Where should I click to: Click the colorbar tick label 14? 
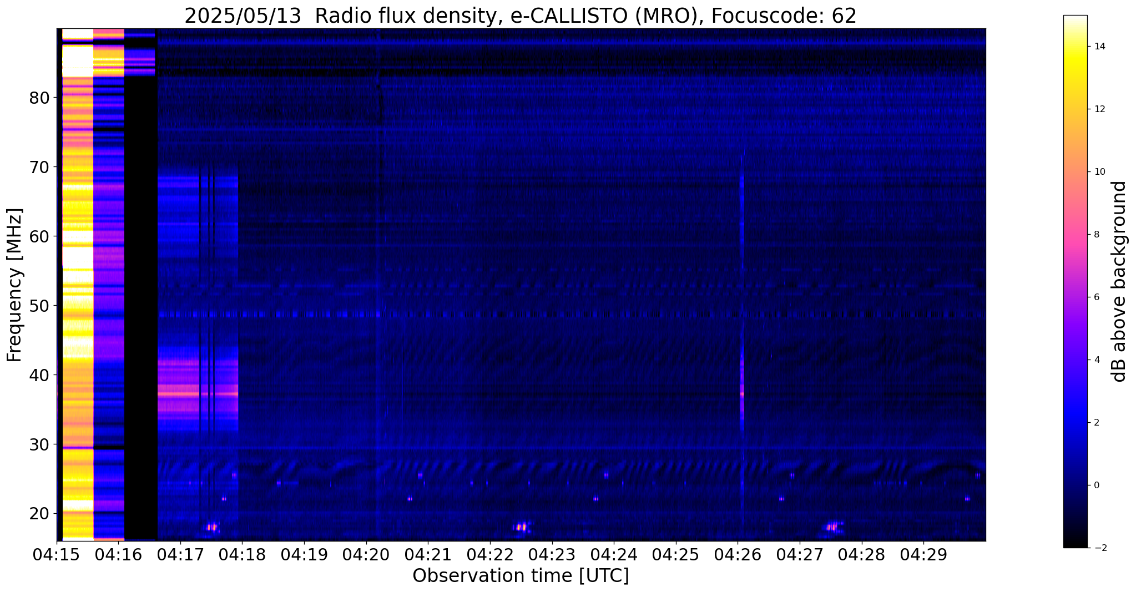[1099, 47]
